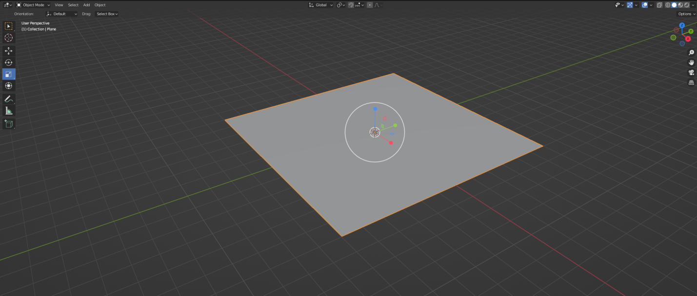
Task: Activate the Annotate pencil tool
Action: pos(9,99)
